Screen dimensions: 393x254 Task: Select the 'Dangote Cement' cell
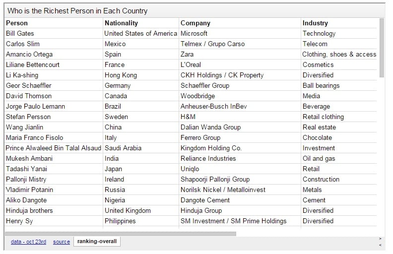pyautogui.click(x=205, y=200)
